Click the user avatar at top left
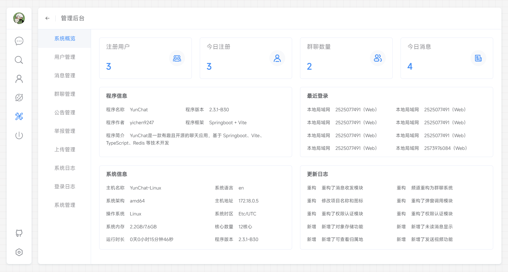The height and width of the screenshot is (272, 508). [x=19, y=18]
